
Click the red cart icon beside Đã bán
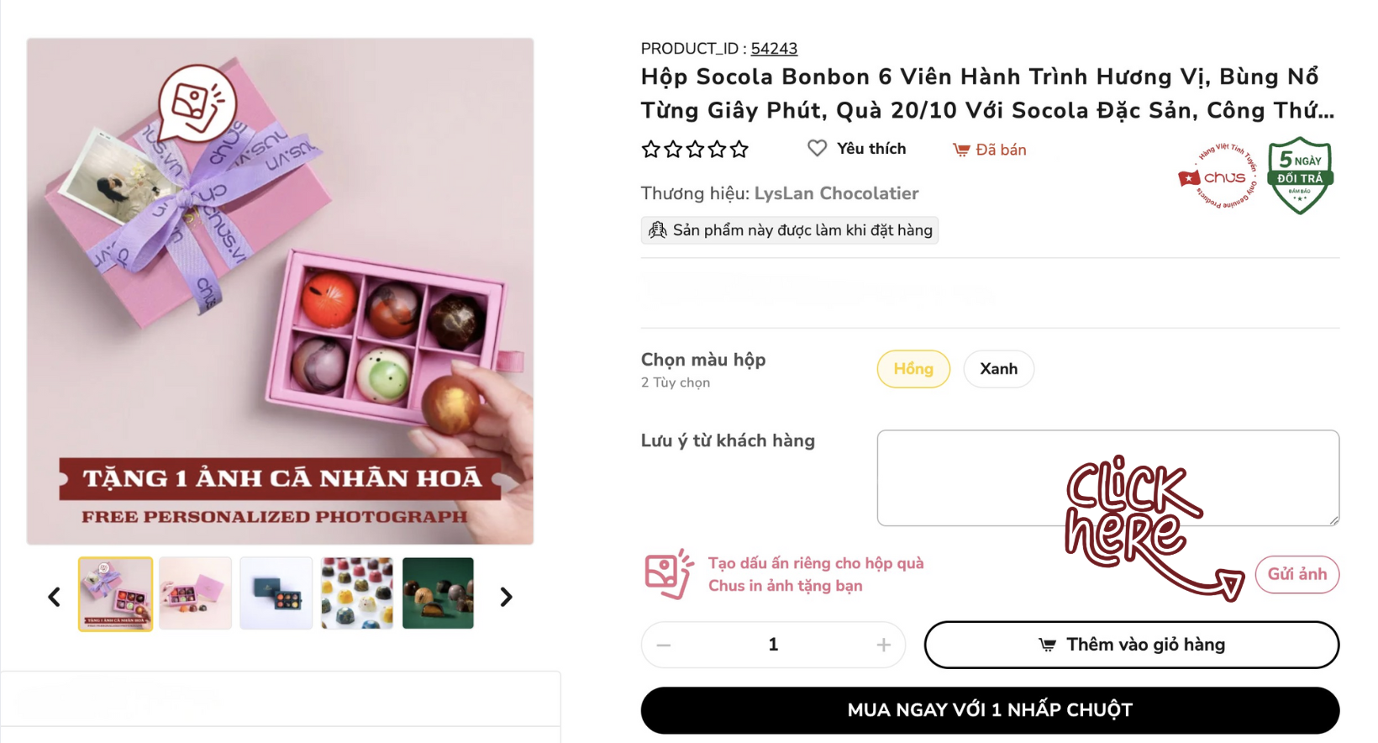[961, 150]
